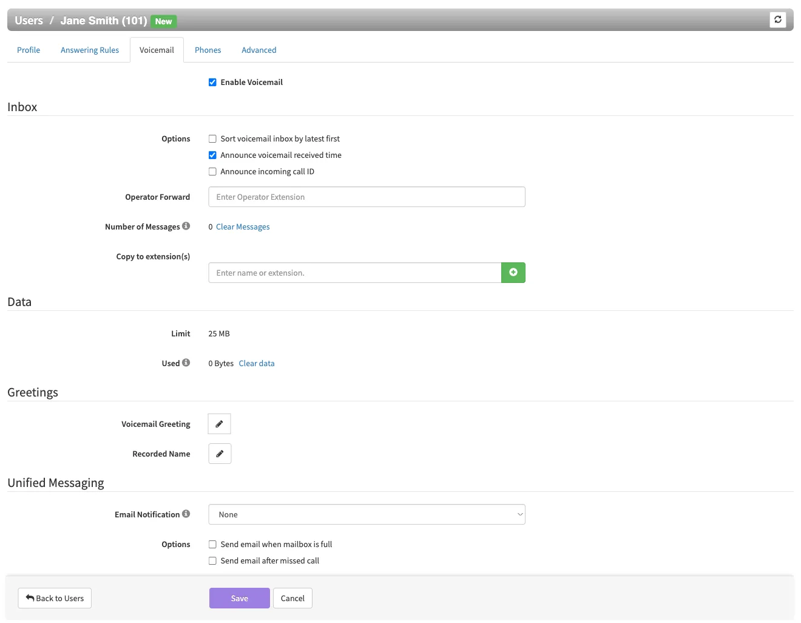Image resolution: width=801 pixels, height=623 pixels.
Task: Click the refresh icon in header bar
Action: 777,19
